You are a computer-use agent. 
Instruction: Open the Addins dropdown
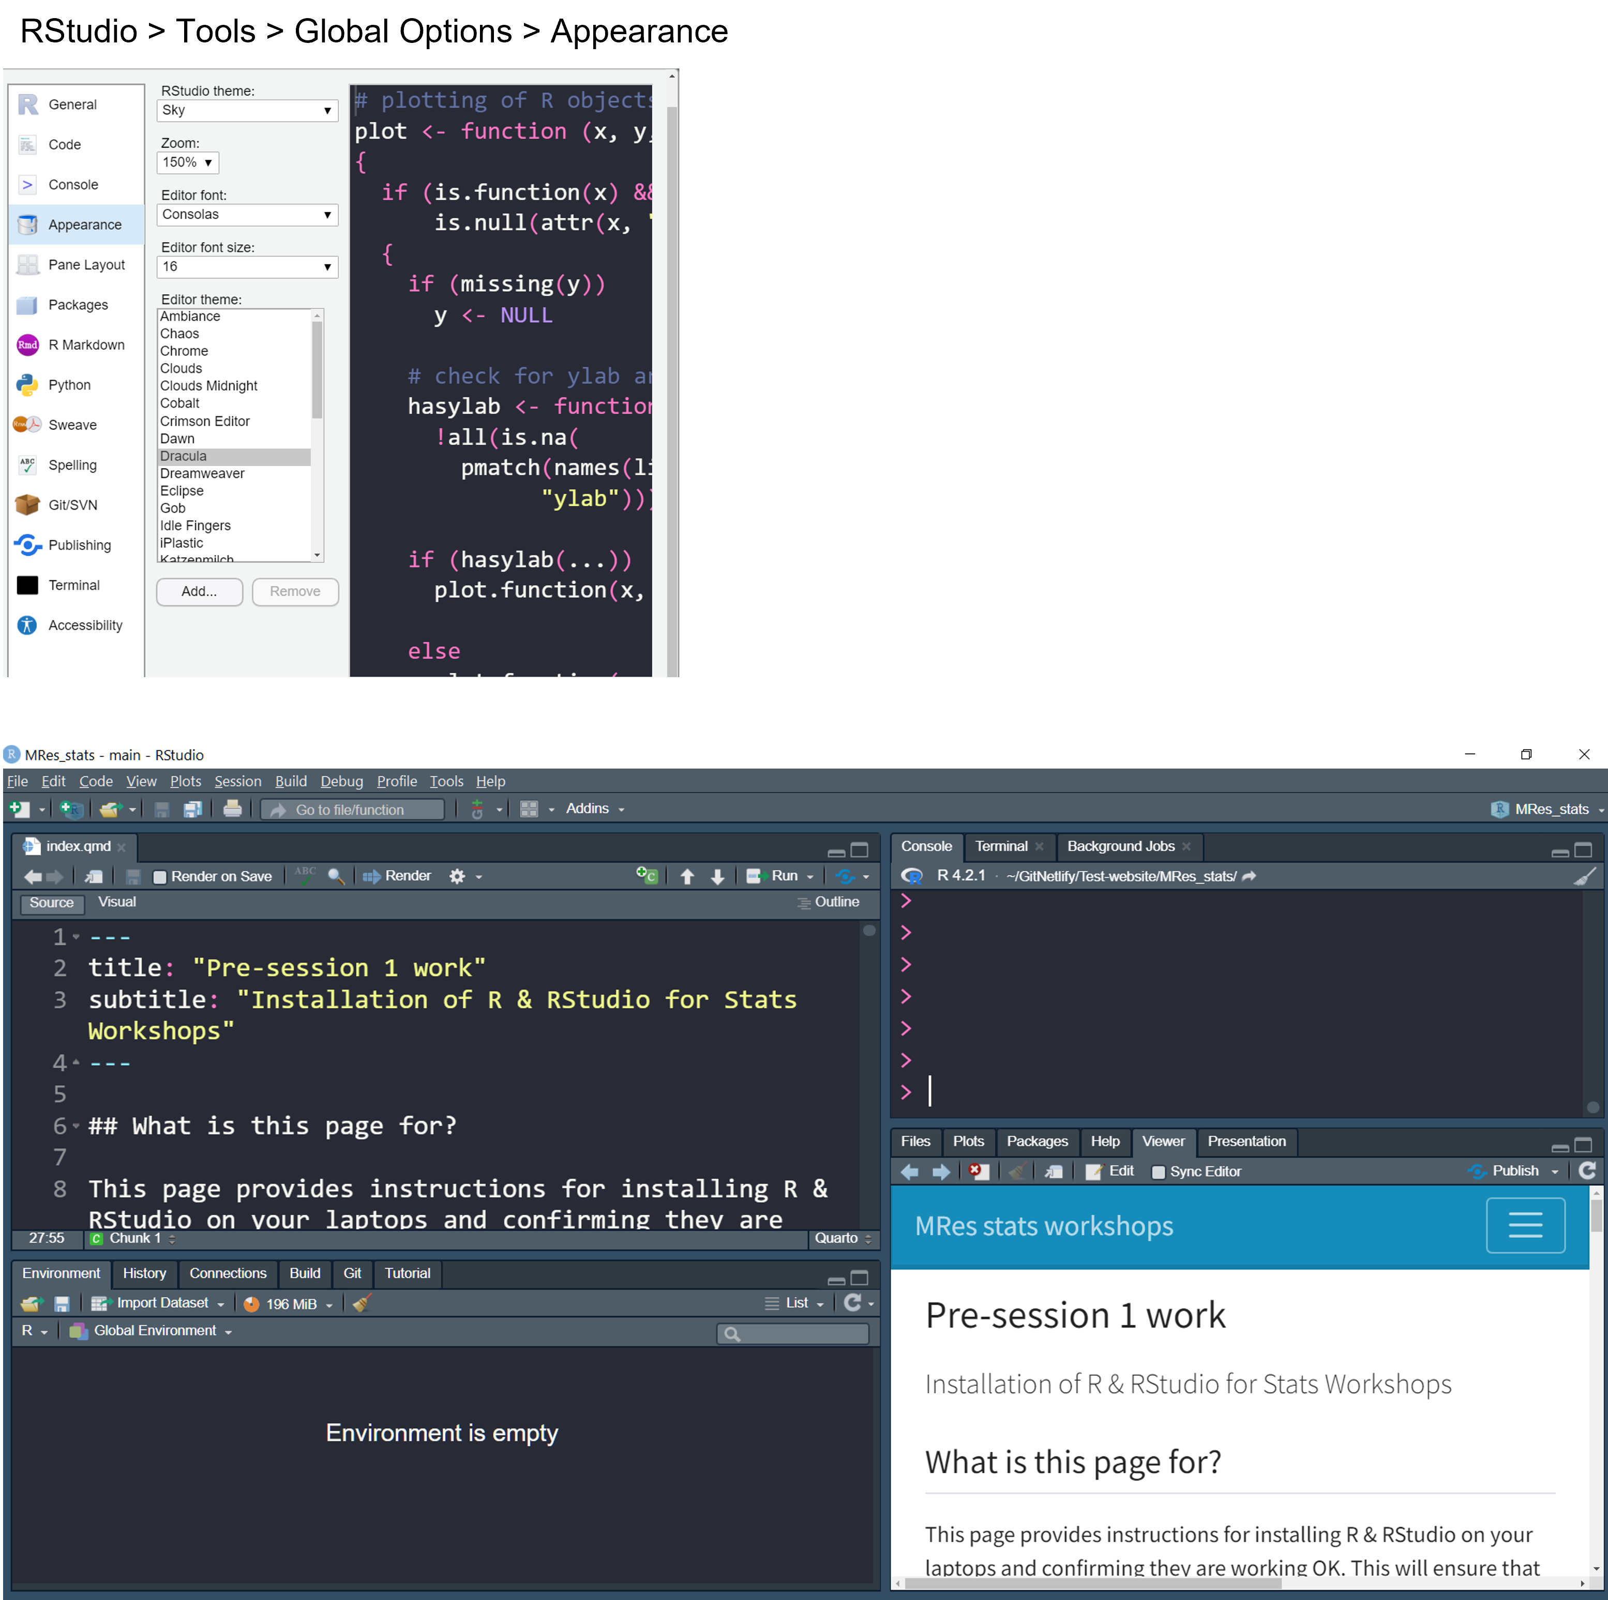[595, 809]
